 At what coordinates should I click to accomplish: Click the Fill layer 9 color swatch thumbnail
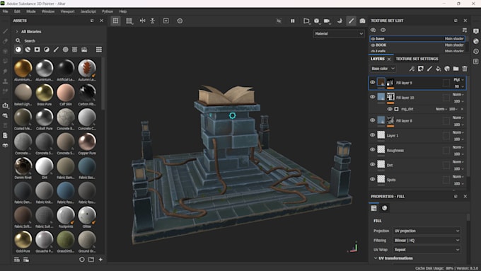pos(381,82)
